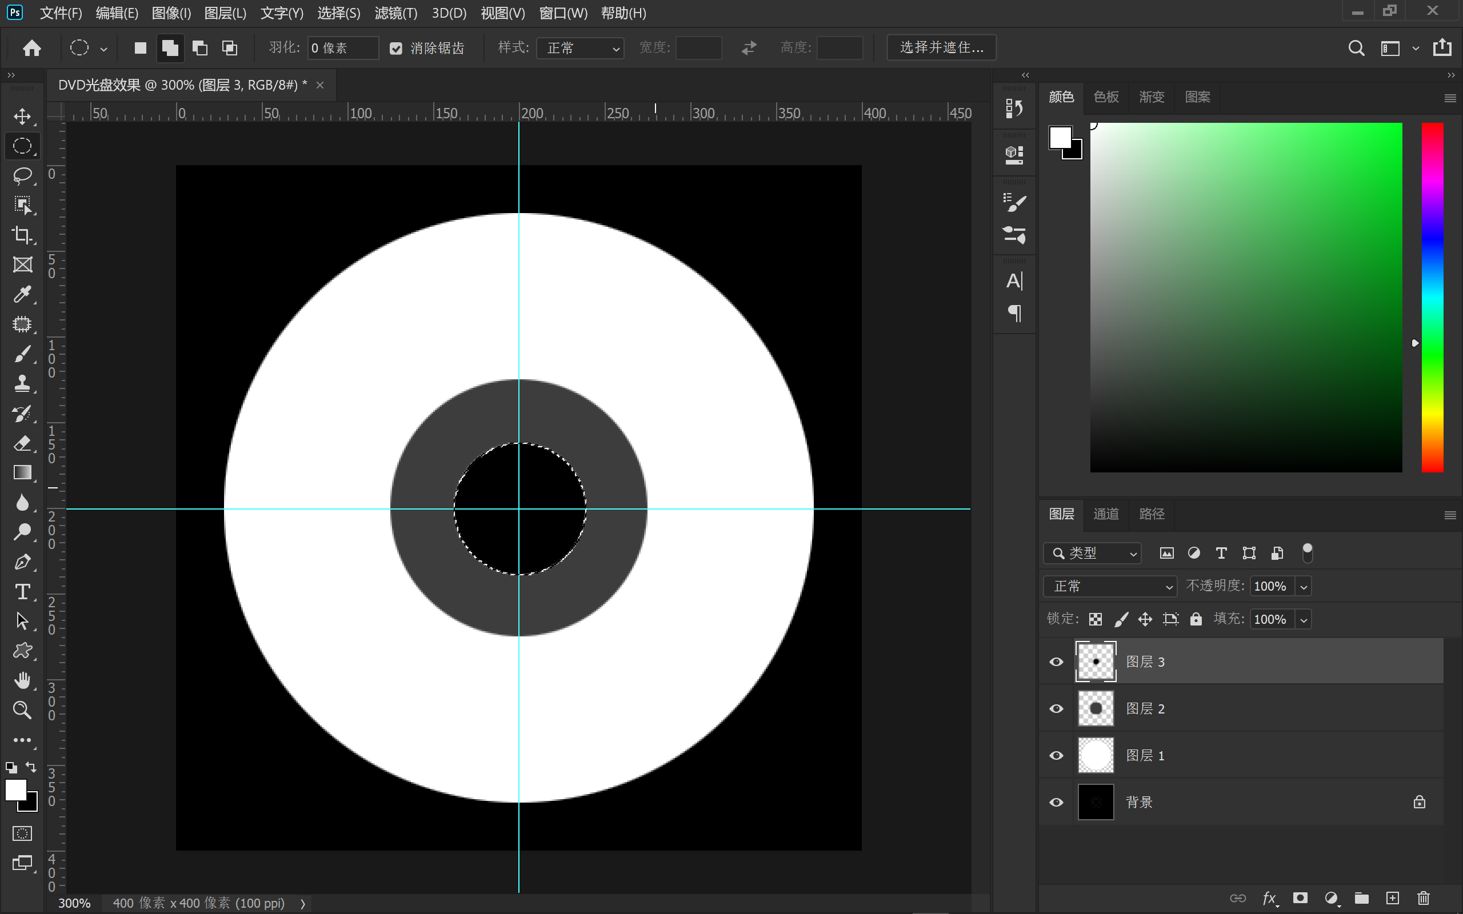Hide layer 图层 1 via eye icon
Screen dimensions: 1463x914
(x=1056, y=756)
